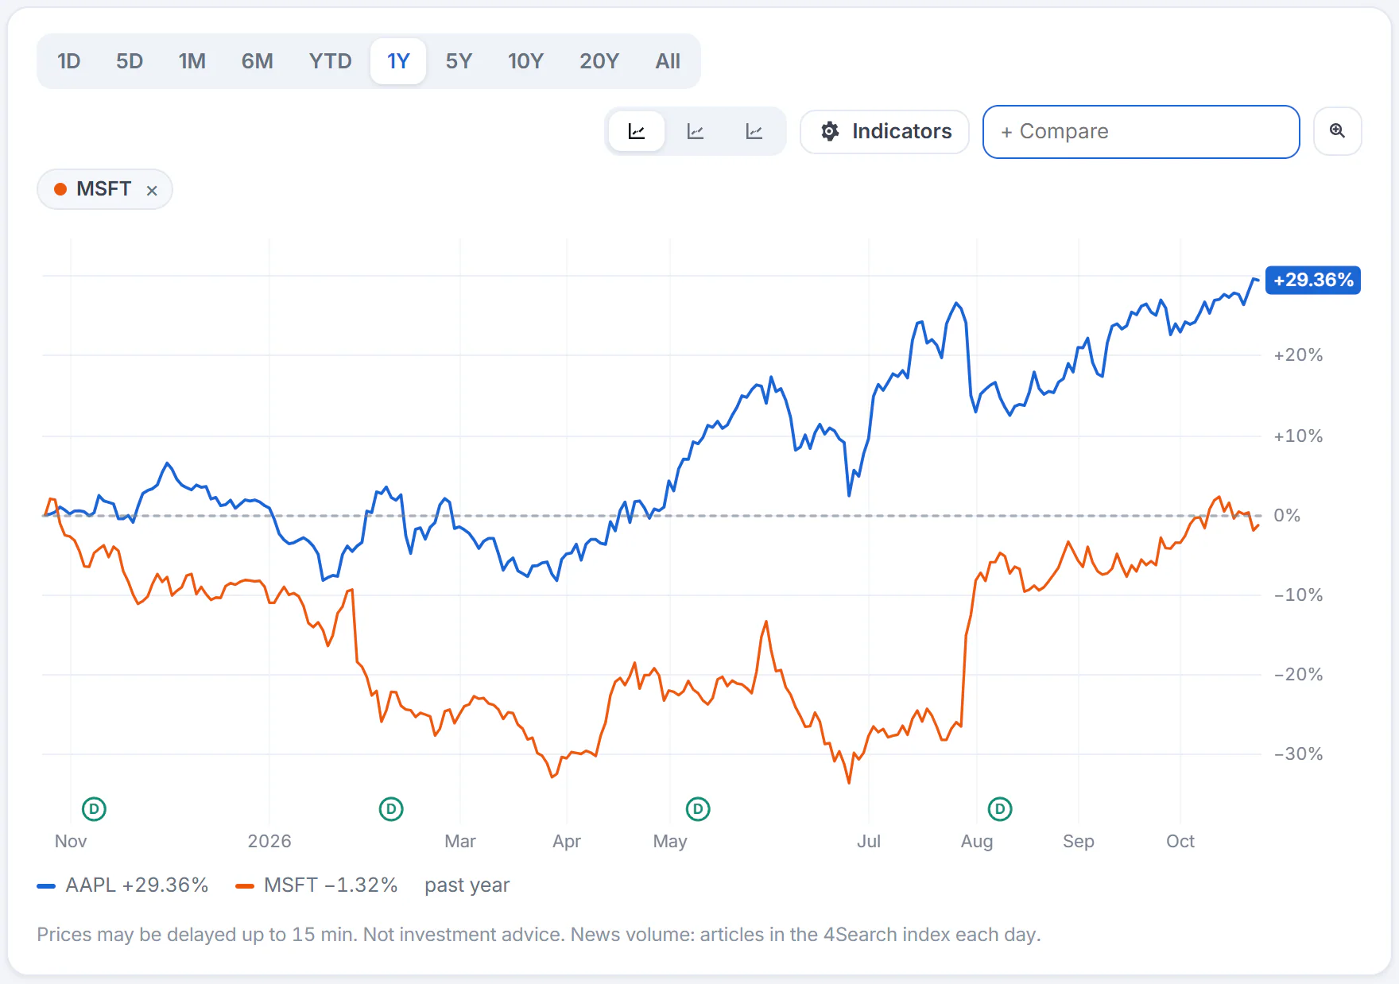Screen dimensions: 1399x984
Task: Select the 1D time range tab
Action: 69,61
